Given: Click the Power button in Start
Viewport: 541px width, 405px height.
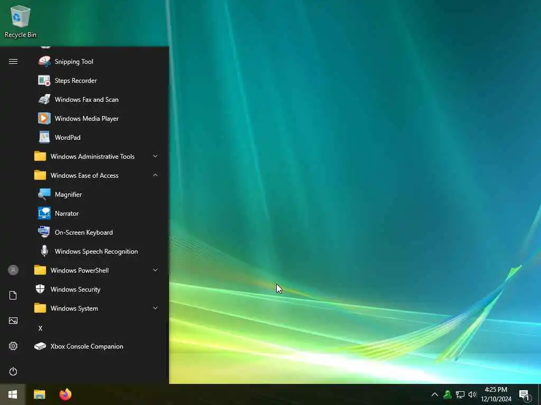Looking at the screenshot, I should 13,371.
